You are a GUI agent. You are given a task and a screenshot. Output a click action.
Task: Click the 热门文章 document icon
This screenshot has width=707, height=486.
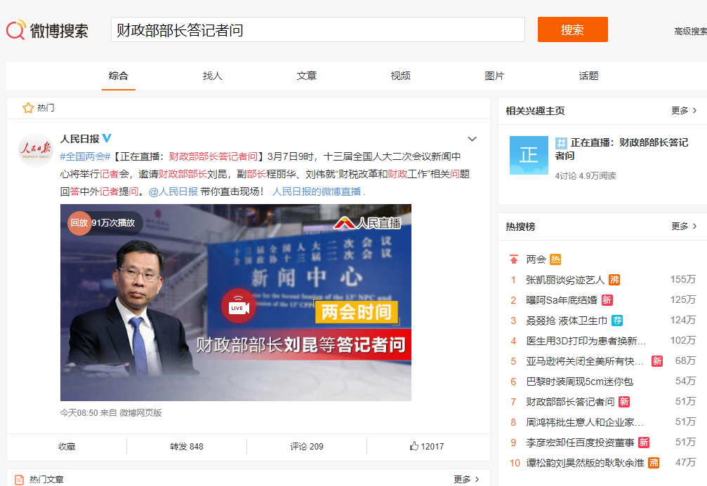pos(19,480)
